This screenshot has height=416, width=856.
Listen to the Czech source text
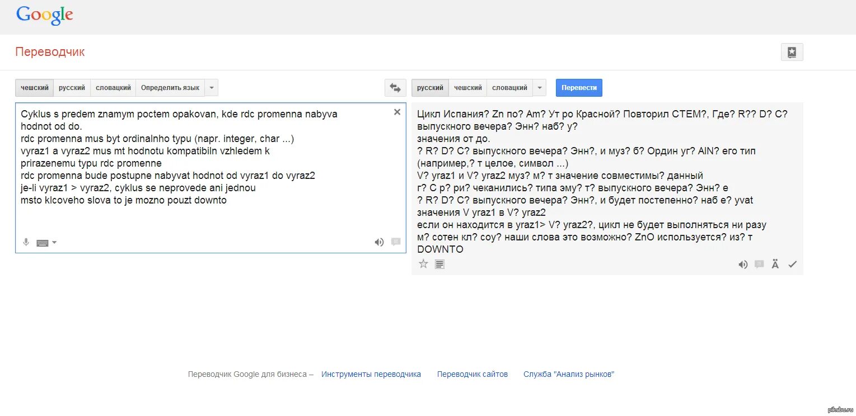click(379, 242)
